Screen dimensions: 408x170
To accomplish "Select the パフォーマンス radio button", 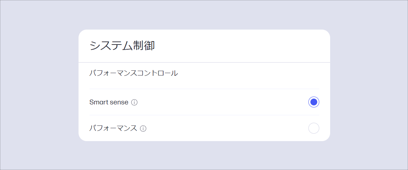I will (313, 128).
